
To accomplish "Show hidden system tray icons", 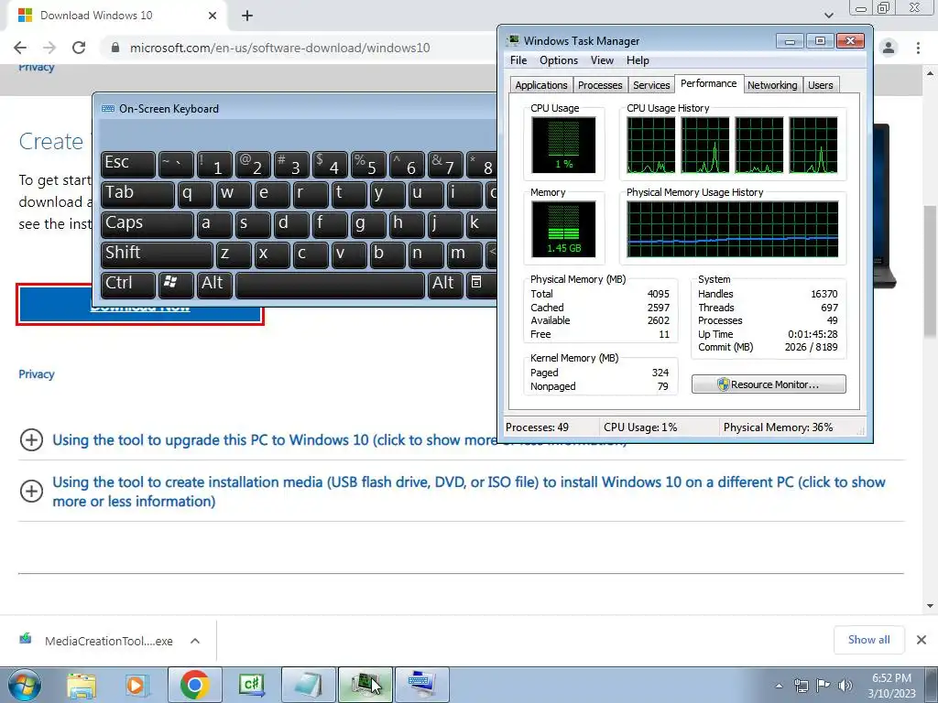I will [779, 686].
